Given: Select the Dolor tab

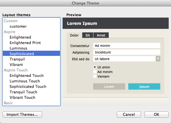Looking at the screenshot, I should click(74, 35).
